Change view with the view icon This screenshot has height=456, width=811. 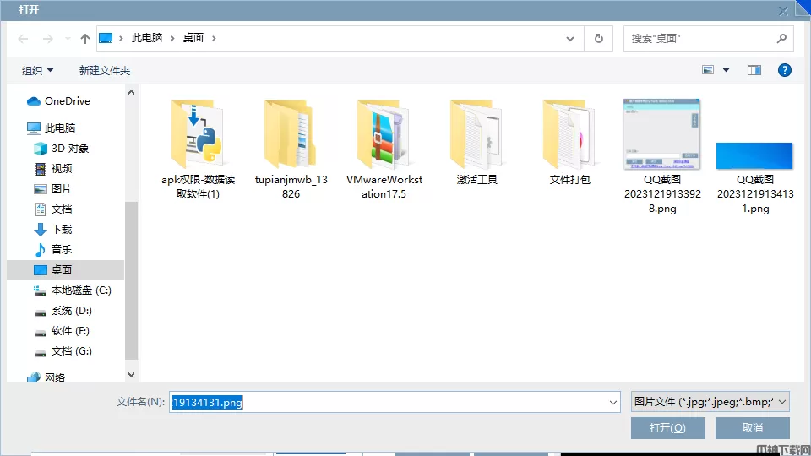[708, 70]
